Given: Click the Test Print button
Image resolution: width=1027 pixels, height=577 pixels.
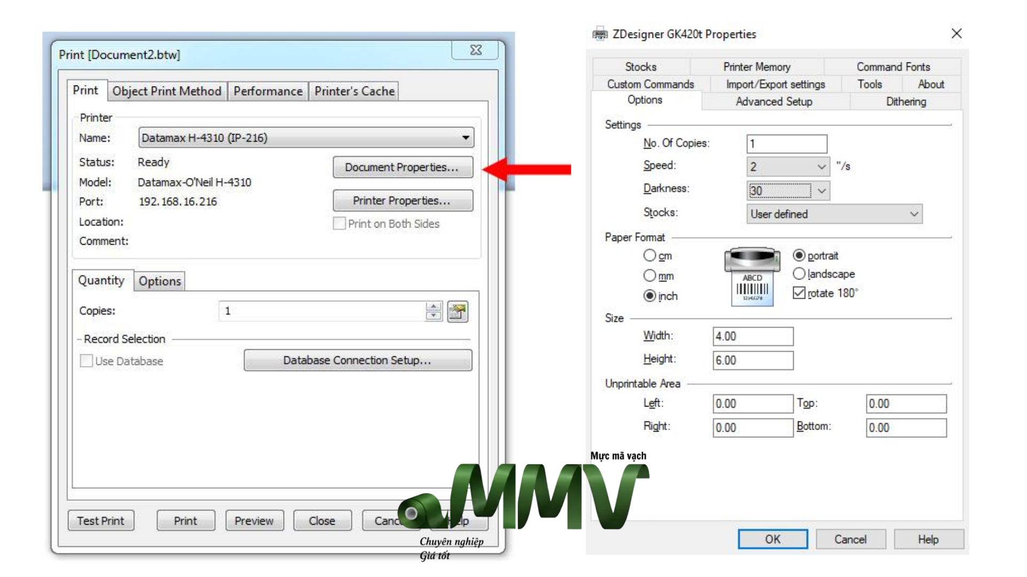Looking at the screenshot, I should click(x=101, y=520).
